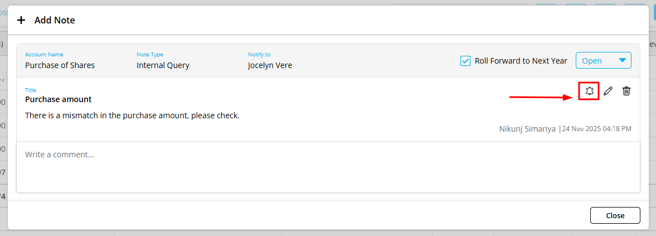Delete the note using the trash icon
The image size is (656, 236).
click(x=626, y=91)
